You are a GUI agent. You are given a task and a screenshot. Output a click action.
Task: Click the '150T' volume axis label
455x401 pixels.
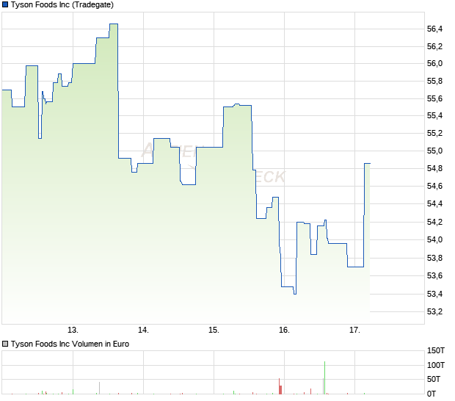(x=436, y=351)
